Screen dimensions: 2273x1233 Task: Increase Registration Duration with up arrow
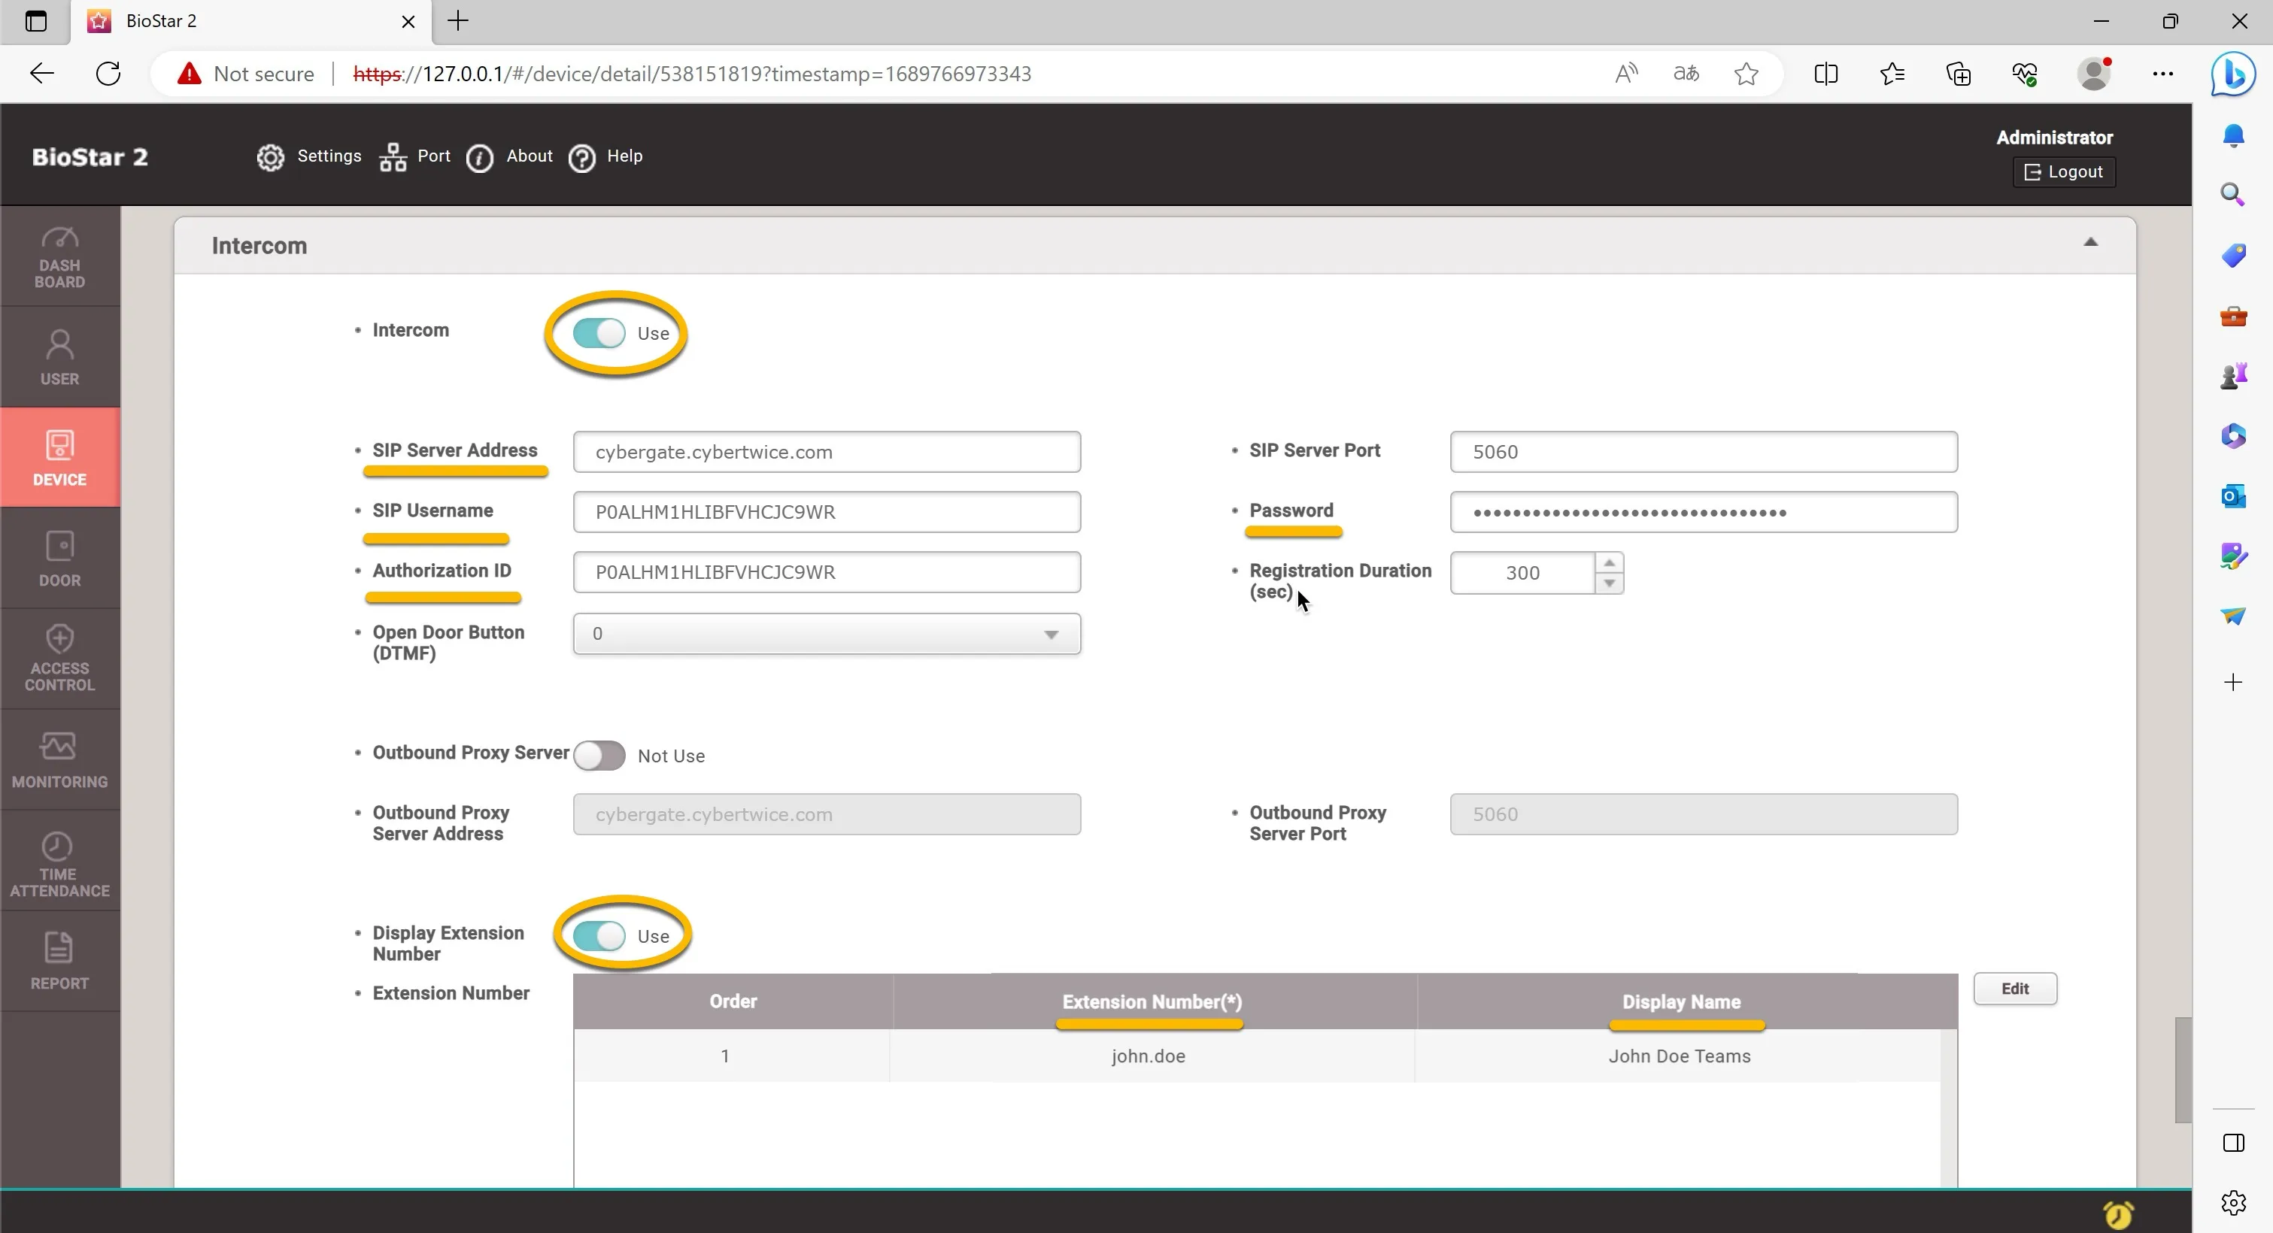(x=1610, y=562)
